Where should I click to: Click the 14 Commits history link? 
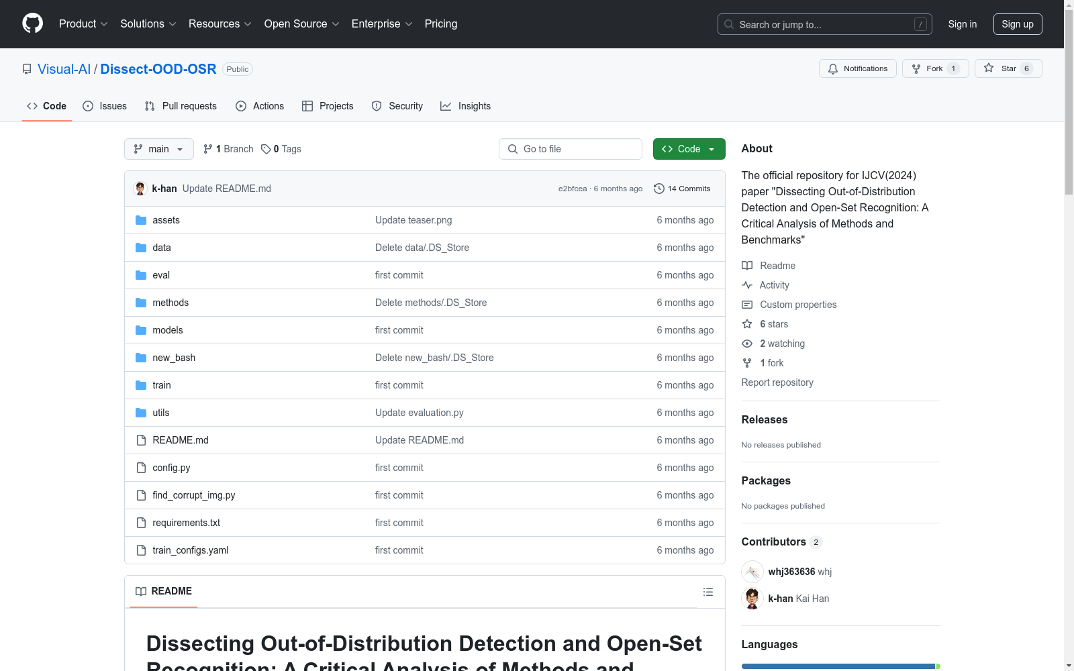(x=682, y=189)
